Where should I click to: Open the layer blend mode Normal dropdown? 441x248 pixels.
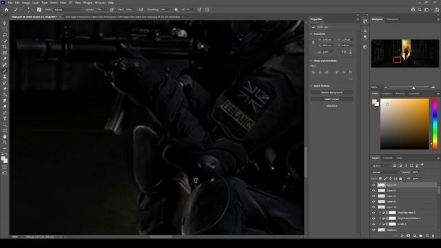click(385, 172)
